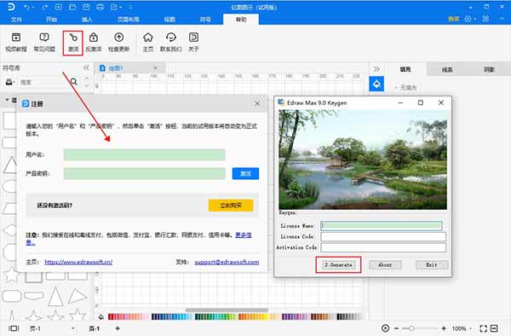The image size is (511, 336).
Task: Click the presentation play icon in status bar
Action: click(x=385, y=328)
